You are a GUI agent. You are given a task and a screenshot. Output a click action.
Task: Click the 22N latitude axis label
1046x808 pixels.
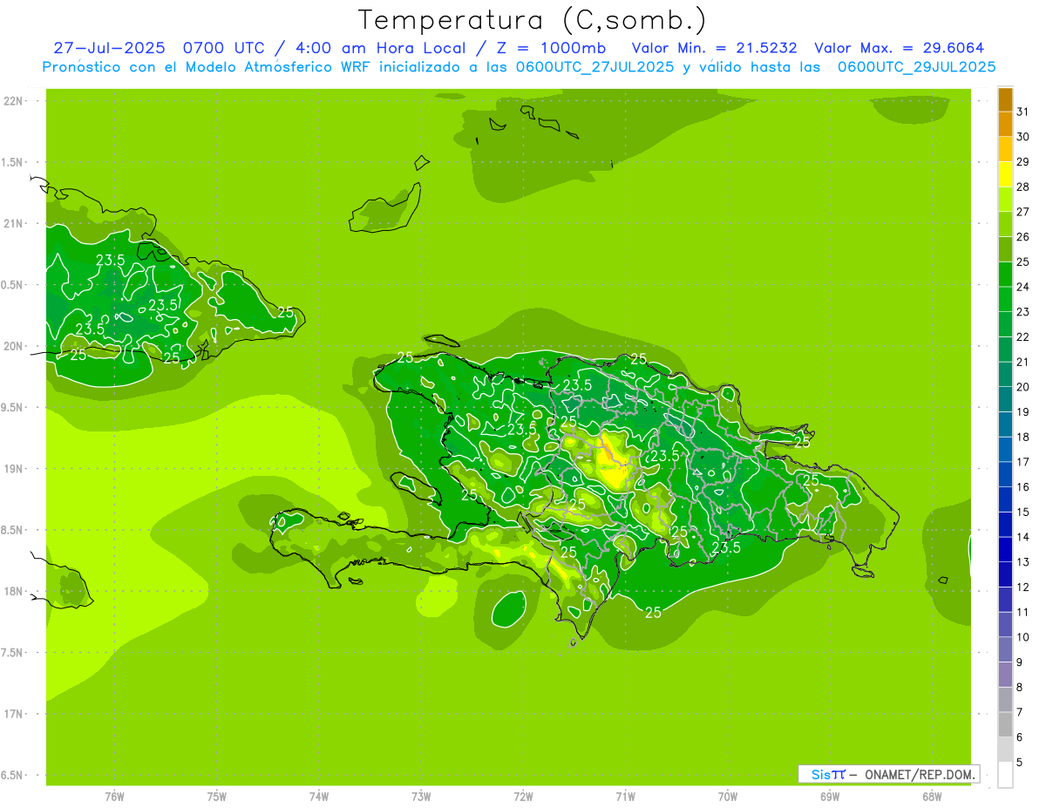coord(13,101)
